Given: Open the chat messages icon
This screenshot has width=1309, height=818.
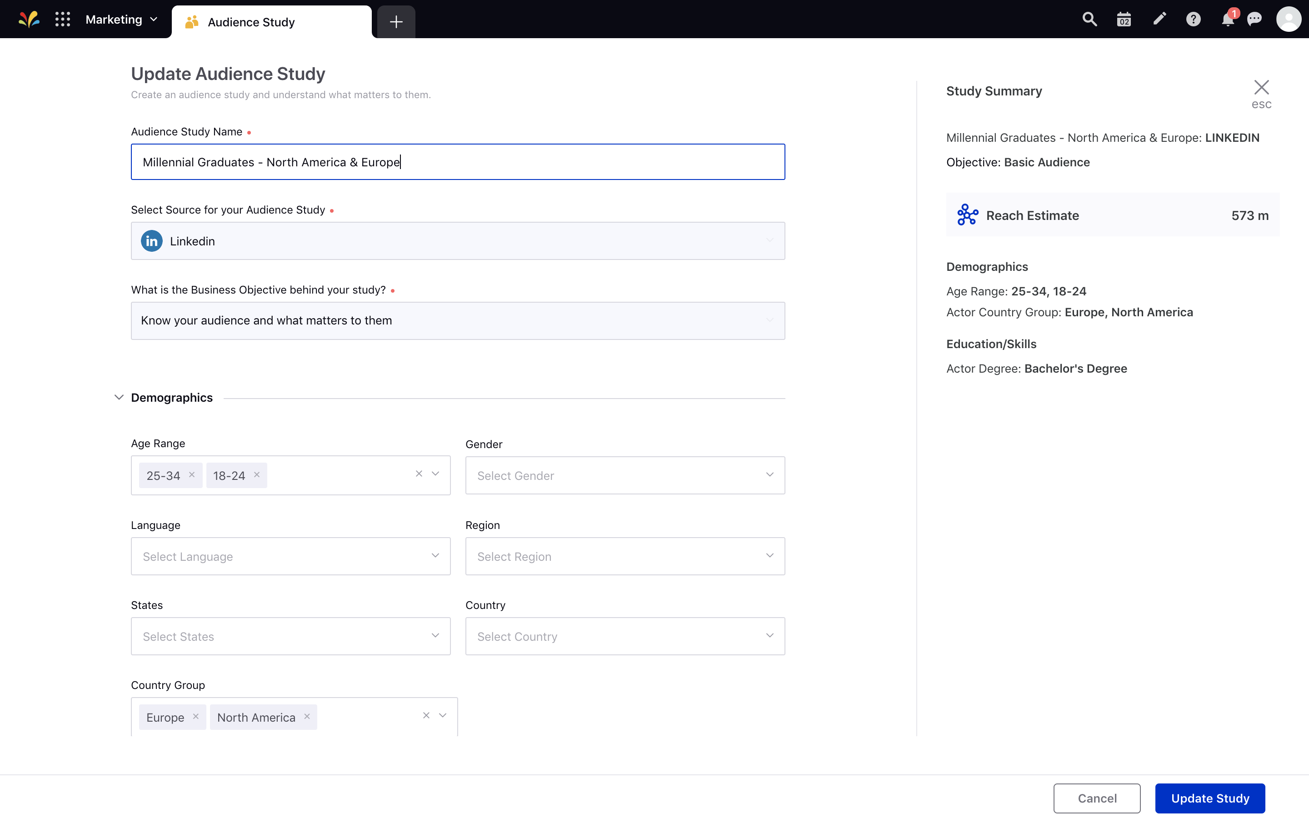Looking at the screenshot, I should 1254,20.
